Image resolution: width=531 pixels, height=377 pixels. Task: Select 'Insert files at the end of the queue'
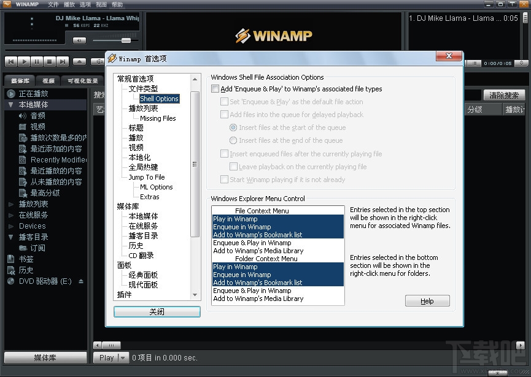[233, 140]
